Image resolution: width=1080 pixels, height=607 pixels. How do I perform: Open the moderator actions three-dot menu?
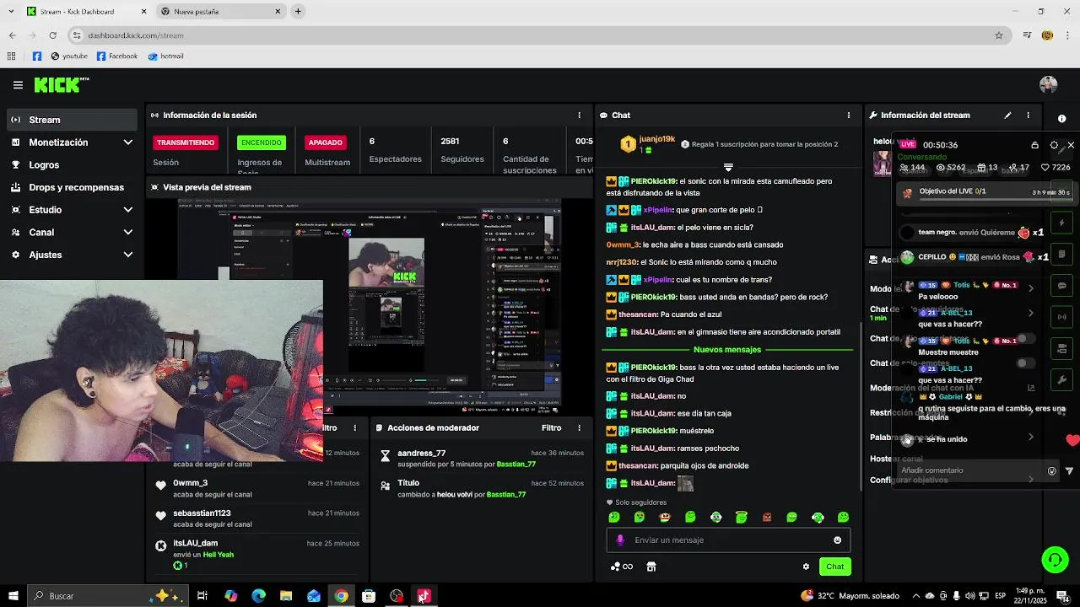(x=579, y=427)
